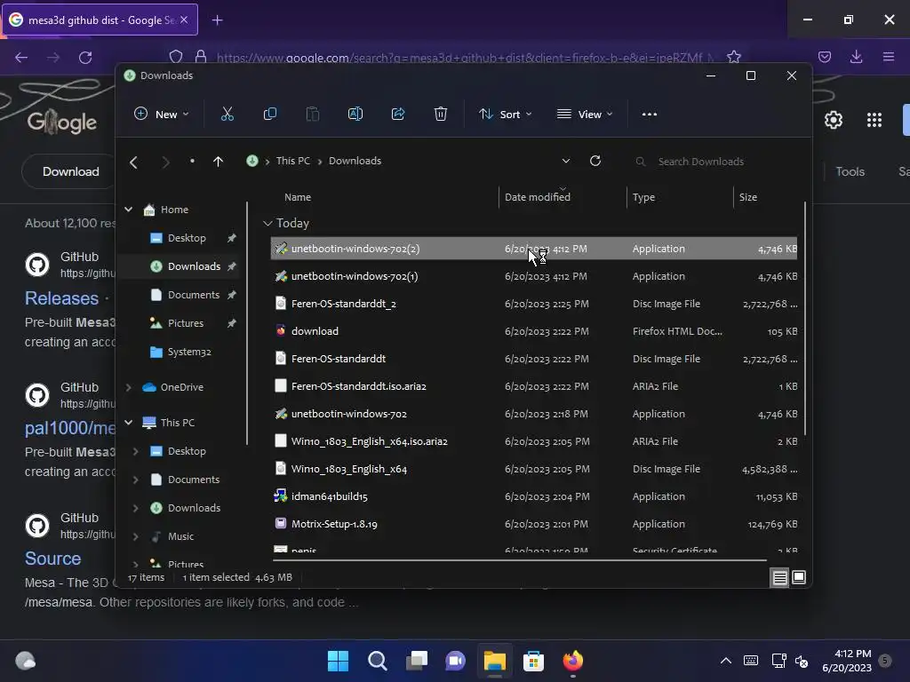Refresh the Downloads folder view
The width and height of the screenshot is (910, 682).
595,161
